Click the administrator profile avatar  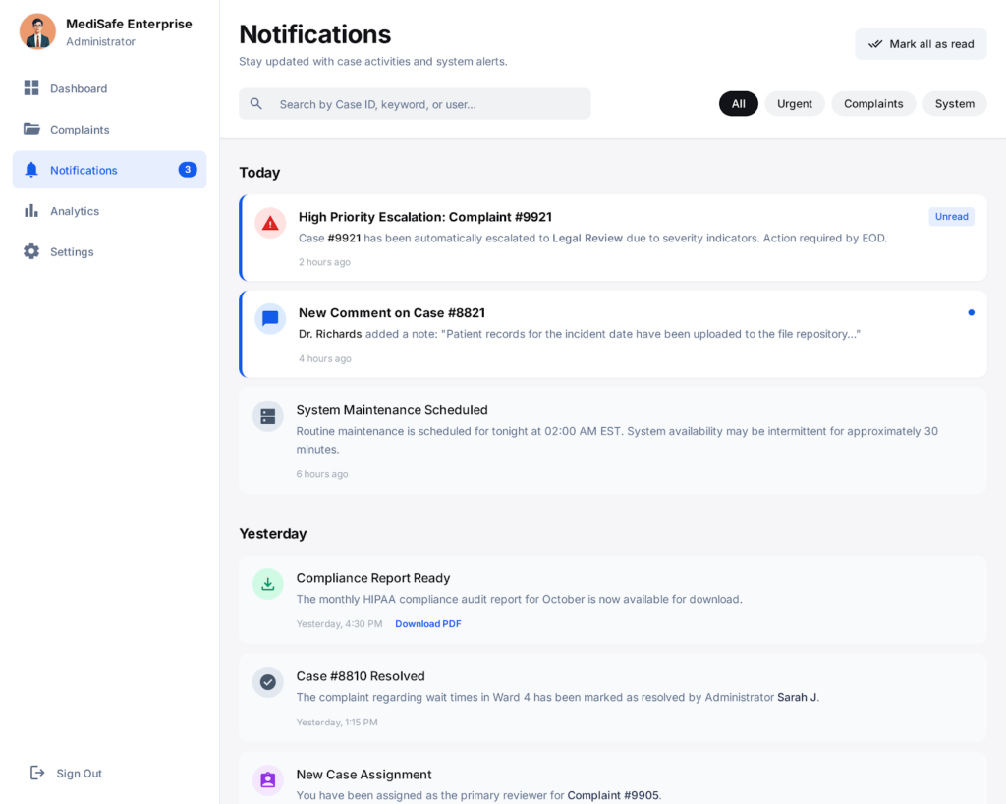[37, 31]
